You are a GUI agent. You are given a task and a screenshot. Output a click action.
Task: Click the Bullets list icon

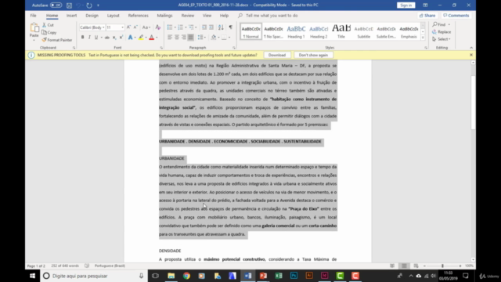coord(170,27)
